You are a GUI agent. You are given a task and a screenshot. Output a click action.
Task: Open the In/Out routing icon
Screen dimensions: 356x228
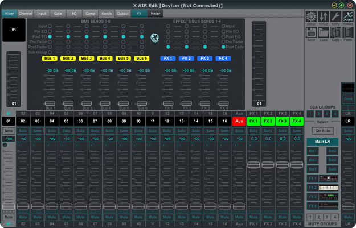point(324,16)
